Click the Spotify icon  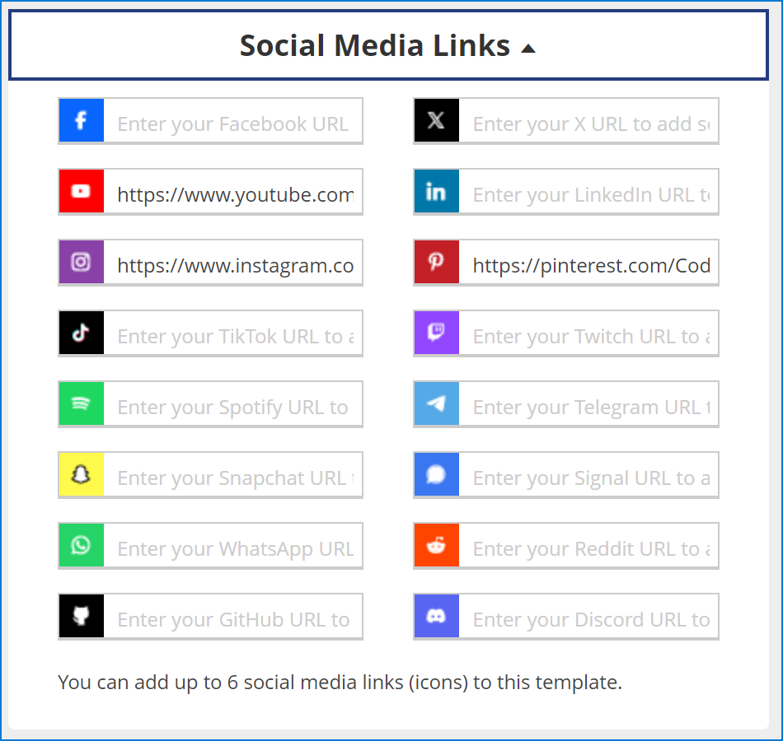coord(82,403)
